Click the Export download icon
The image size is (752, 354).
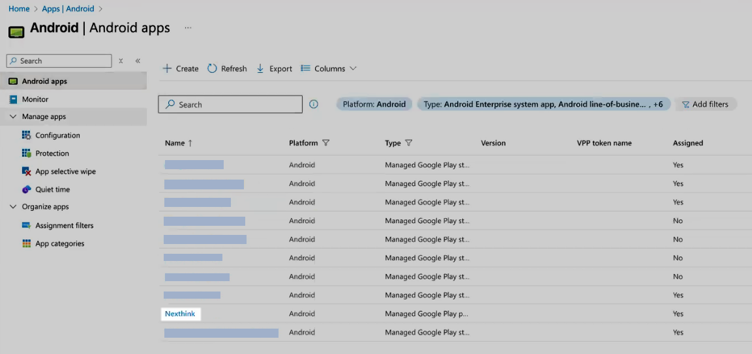260,68
